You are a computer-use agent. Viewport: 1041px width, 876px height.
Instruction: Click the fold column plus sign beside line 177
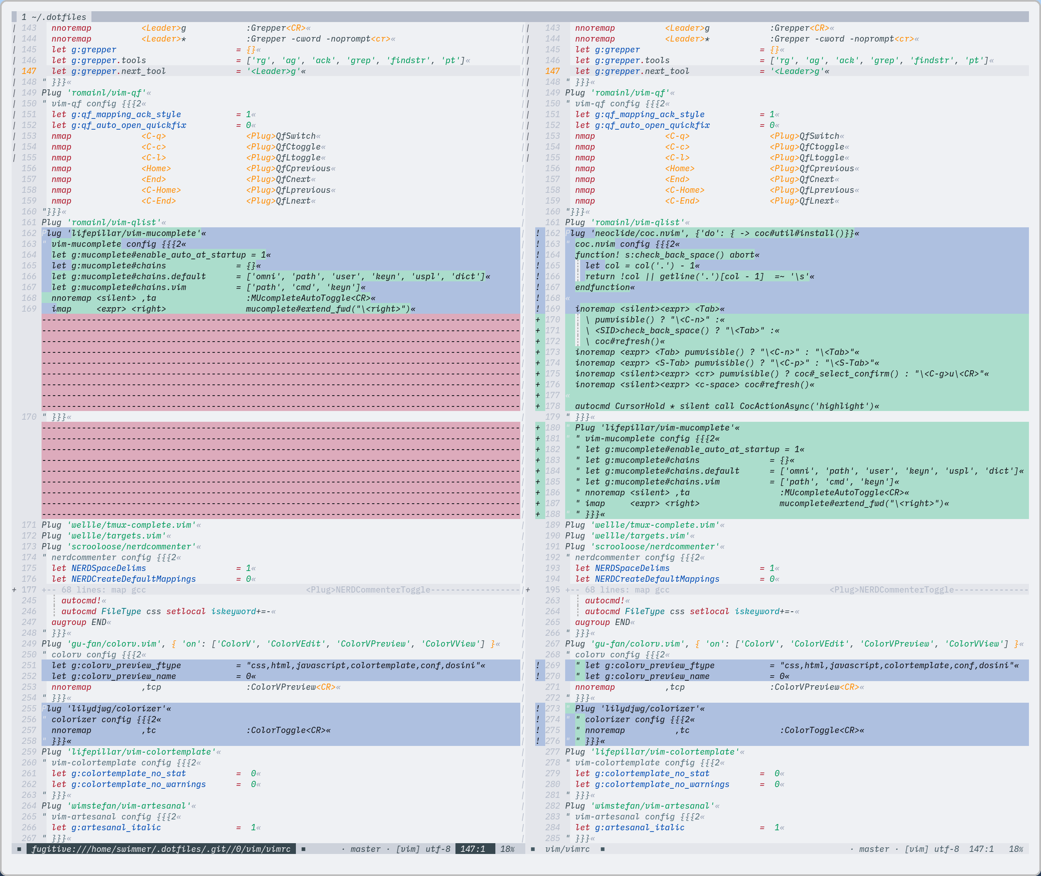(15, 589)
